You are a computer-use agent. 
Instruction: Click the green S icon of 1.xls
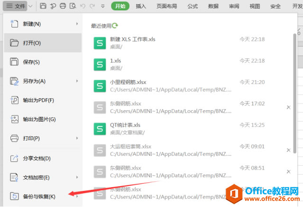point(100,65)
